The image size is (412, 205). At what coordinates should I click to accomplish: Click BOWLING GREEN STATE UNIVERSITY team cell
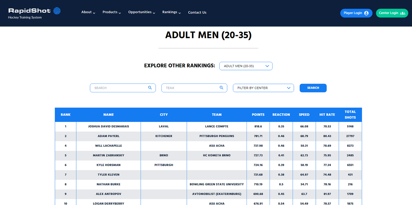[x=217, y=184]
